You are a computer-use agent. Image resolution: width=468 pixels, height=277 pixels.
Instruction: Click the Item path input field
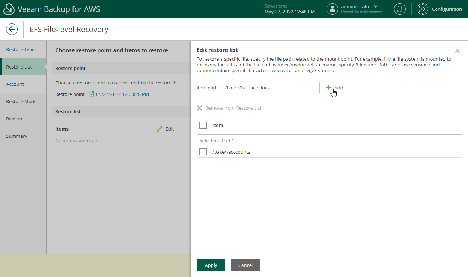(270, 87)
